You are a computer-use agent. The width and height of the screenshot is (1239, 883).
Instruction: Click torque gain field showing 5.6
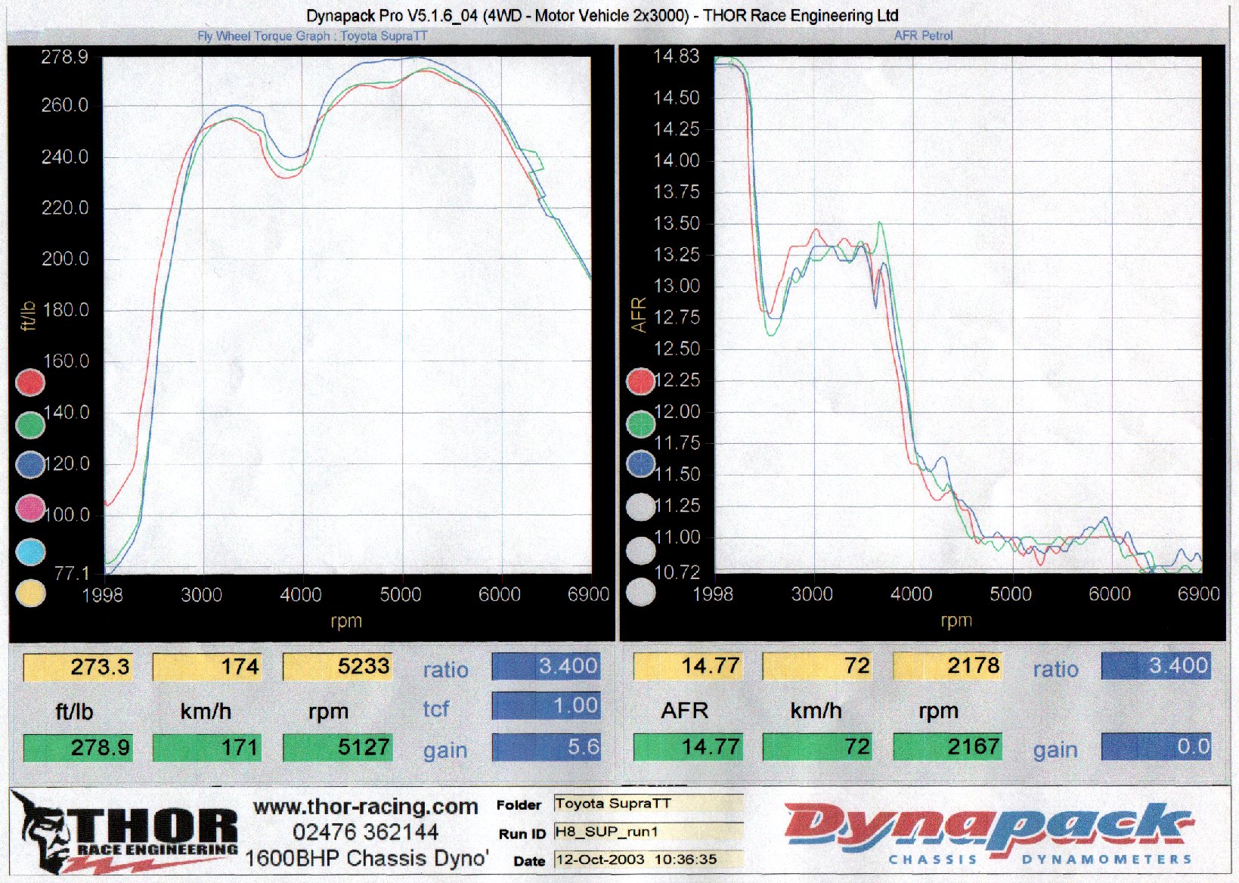coord(547,747)
